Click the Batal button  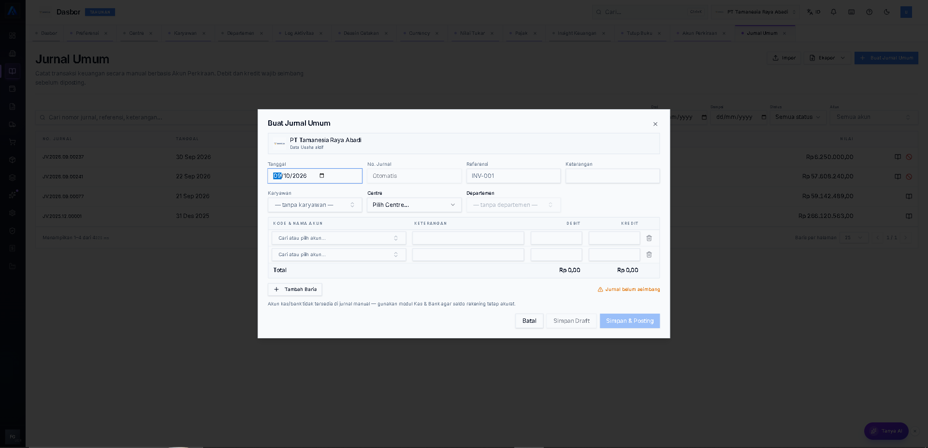pyautogui.click(x=529, y=321)
